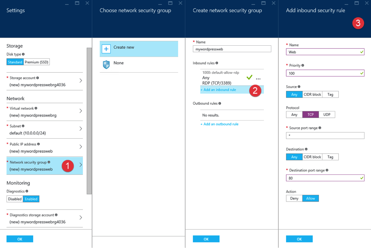
Task: Switch Source to CIDR block
Action: point(312,94)
